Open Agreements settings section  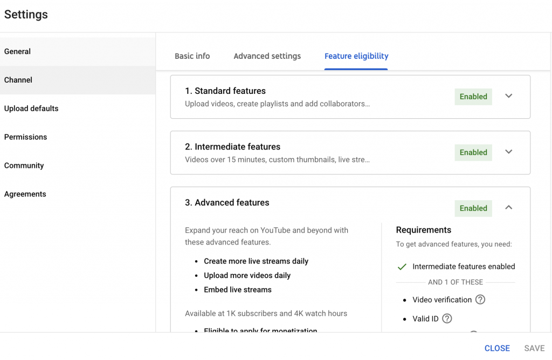coord(78,194)
